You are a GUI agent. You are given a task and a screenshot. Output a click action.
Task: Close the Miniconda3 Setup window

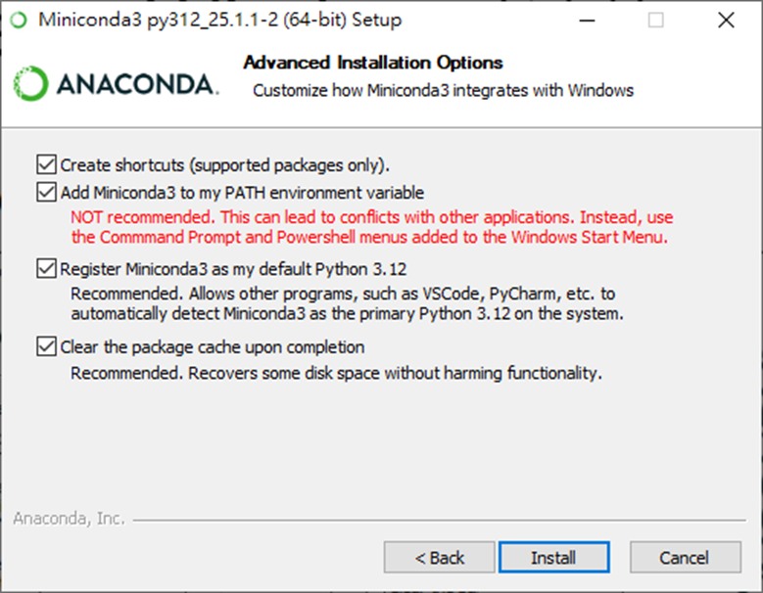click(x=725, y=20)
